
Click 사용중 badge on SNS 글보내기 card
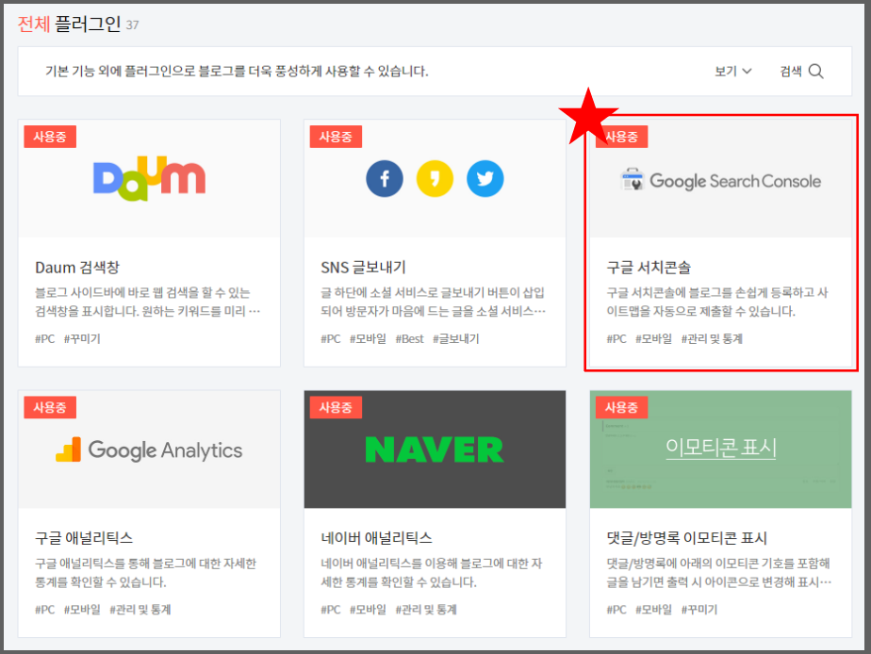pyautogui.click(x=336, y=137)
